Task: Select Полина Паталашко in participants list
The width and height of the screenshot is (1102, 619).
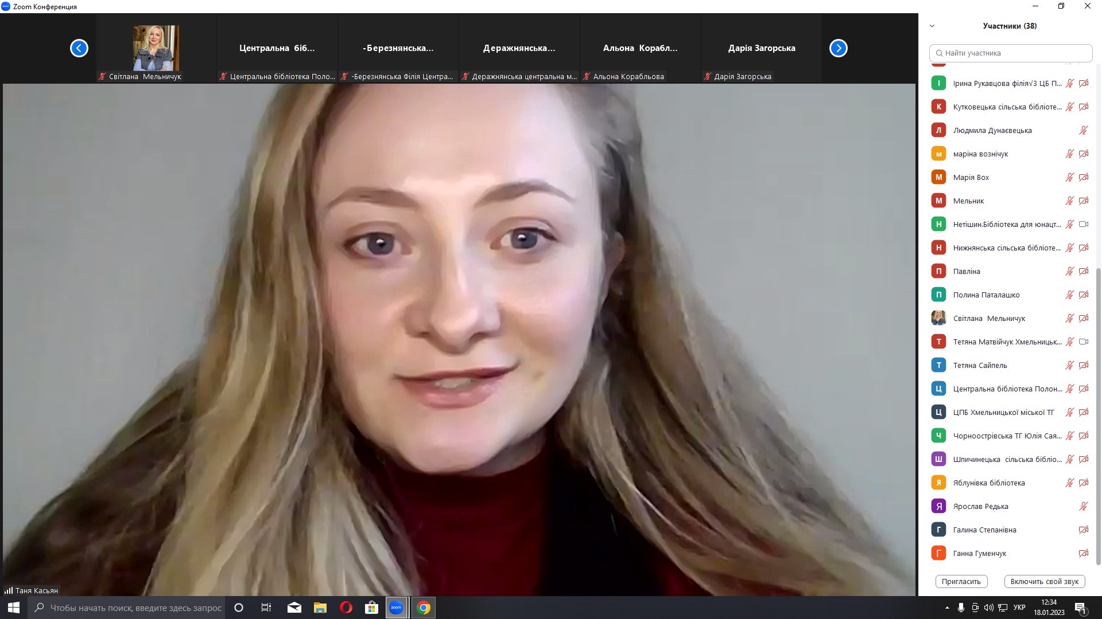Action: [x=986, y=295]
